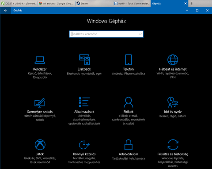The image size is (212, 169).
Task: Open the Rendszer laptop icon
Action: pos(40,60)
